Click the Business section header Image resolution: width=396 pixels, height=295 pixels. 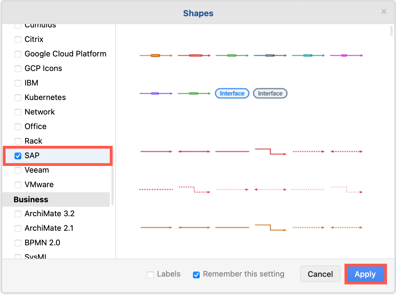click(x=31, y=199)
